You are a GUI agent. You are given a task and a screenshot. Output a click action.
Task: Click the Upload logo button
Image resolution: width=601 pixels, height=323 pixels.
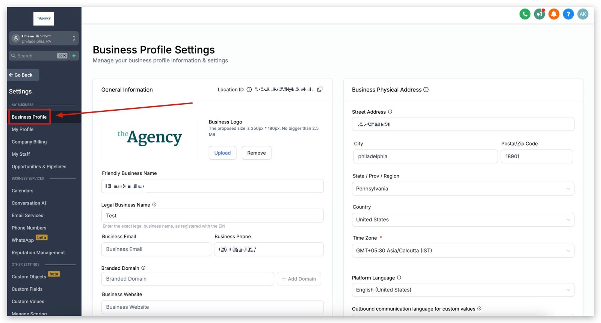(222, 153)
